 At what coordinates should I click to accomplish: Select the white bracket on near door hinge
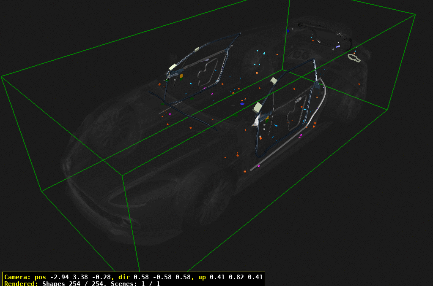coord(256,122)
